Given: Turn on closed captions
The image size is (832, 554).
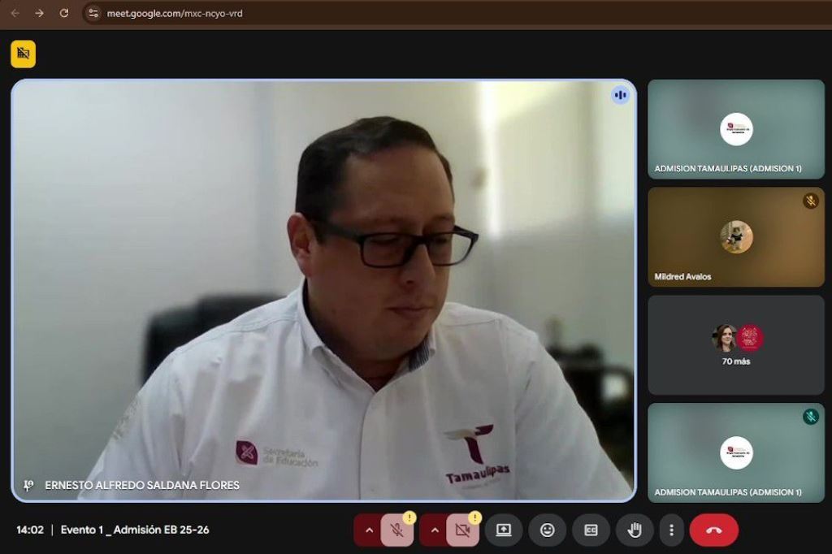Looking at the screenshot, I should 591,530.
